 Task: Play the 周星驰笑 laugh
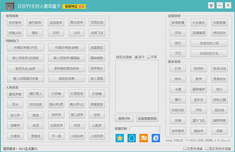[x=97, y=104]
